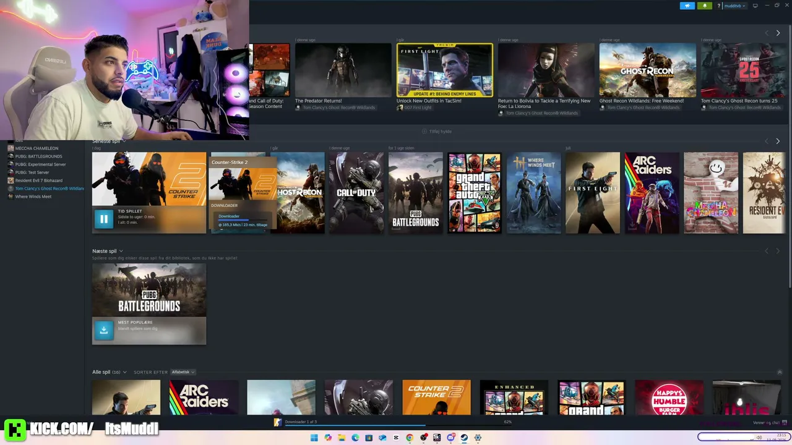Open Happy's Humble Burger Farm tile
The height and width of the screenshot is (445, 792).
tap(669, 397)
